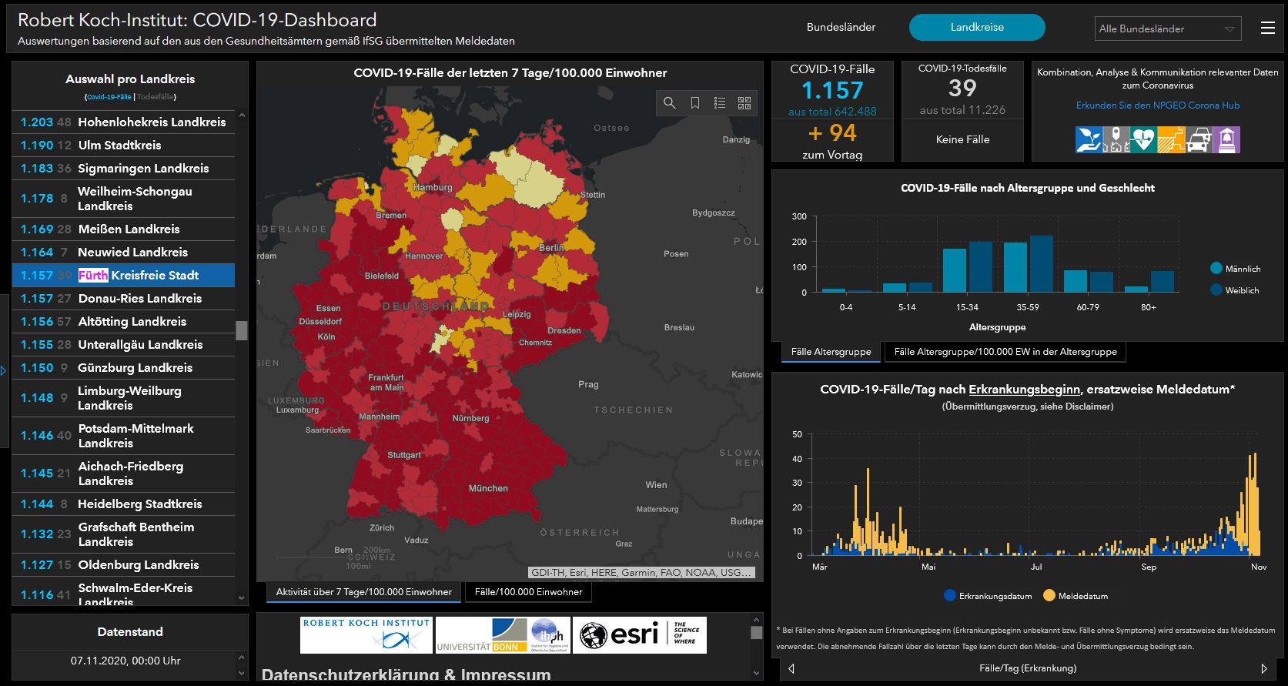Toggle the Männlich legend color dot

point(1216,269)
